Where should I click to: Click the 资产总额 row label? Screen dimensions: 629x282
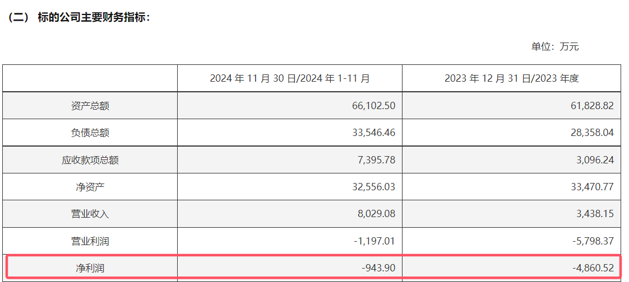tap(90, 106)
